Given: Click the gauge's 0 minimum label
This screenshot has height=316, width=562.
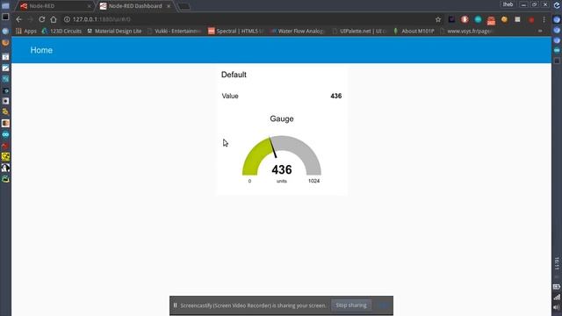Looking at the screenshot, I should point(249,181).
